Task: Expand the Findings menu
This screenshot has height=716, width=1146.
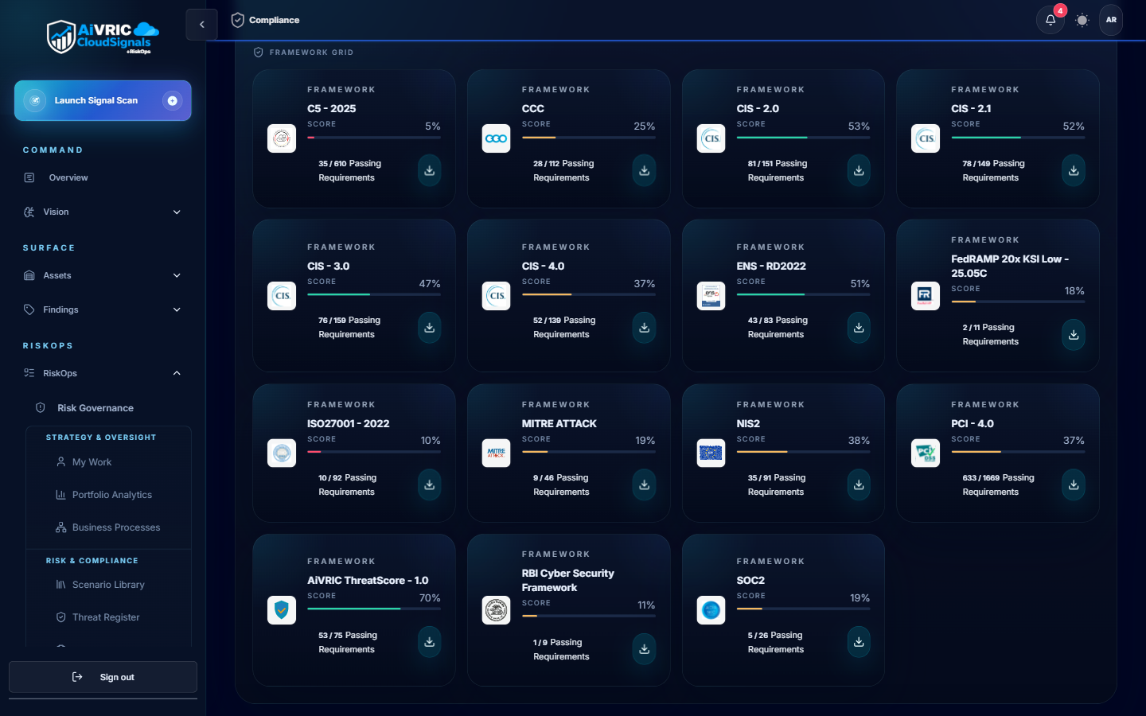Action: pos(103,309)
